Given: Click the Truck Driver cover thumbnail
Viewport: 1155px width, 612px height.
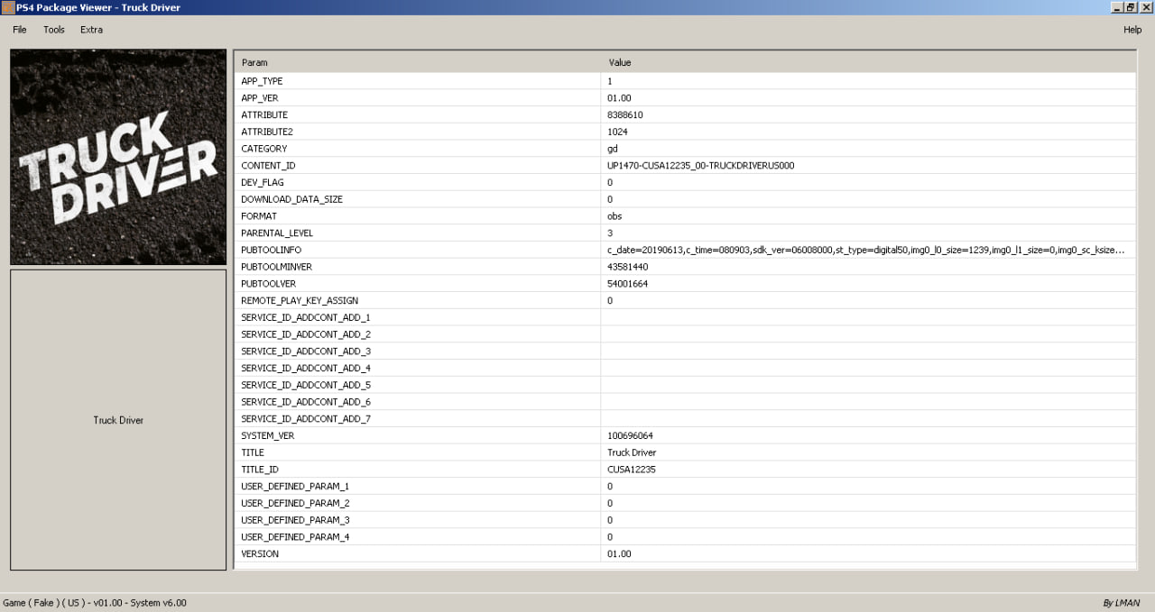Looking at the screenshot, I should 118,157.
